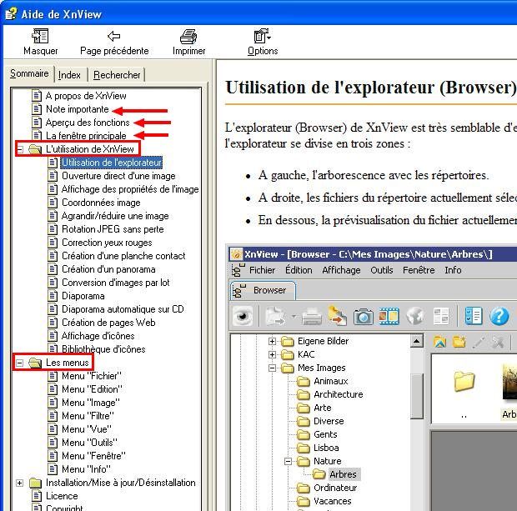Open the Licence help page
The height and width of the screenshot is (511, 517).
(62, 496)
